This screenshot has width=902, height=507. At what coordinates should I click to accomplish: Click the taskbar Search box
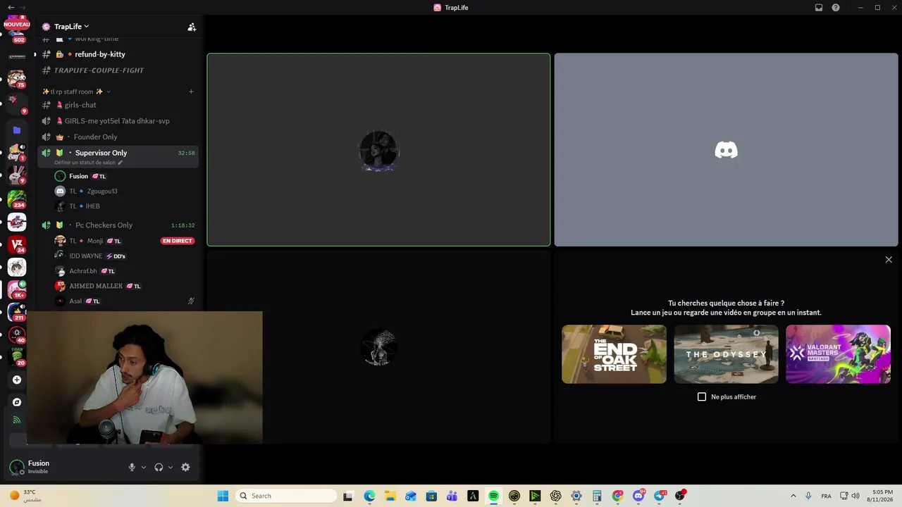pos(285,496)
